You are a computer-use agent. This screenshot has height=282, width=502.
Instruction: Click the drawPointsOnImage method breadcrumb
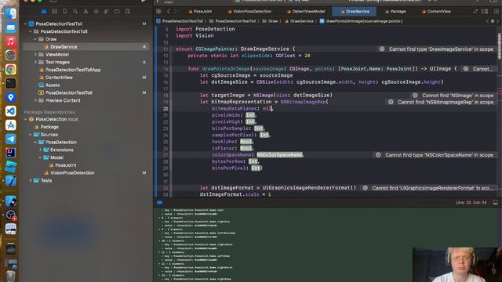[x=361, y=21]
